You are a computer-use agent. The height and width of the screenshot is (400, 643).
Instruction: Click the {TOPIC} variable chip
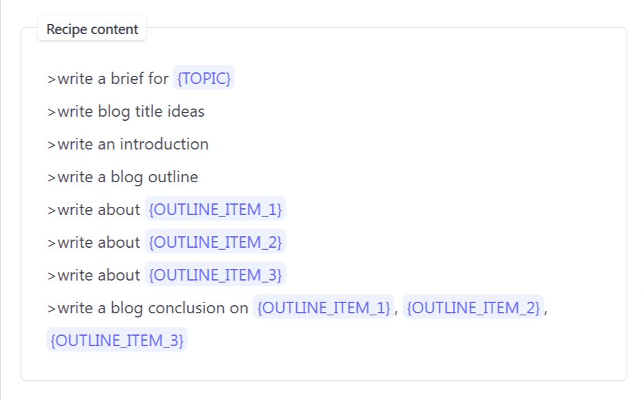204,77
